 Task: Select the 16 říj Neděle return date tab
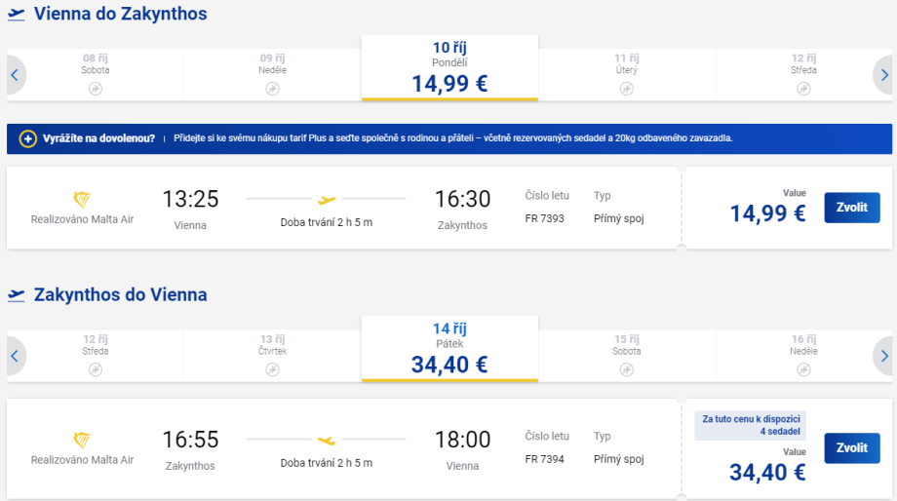803,349
